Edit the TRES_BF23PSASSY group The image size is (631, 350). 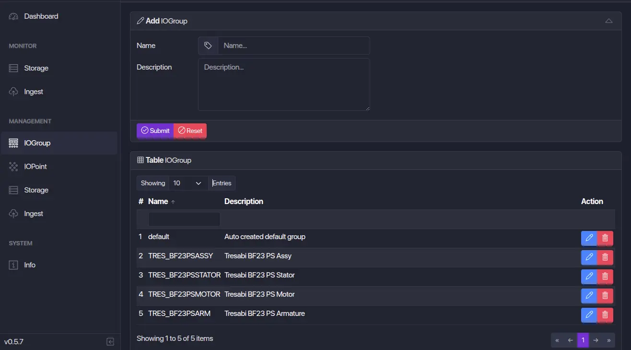tap(589, 257)
